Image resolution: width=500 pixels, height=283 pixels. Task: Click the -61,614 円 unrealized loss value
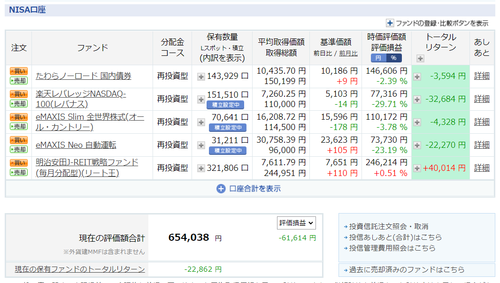pos(297,238)
